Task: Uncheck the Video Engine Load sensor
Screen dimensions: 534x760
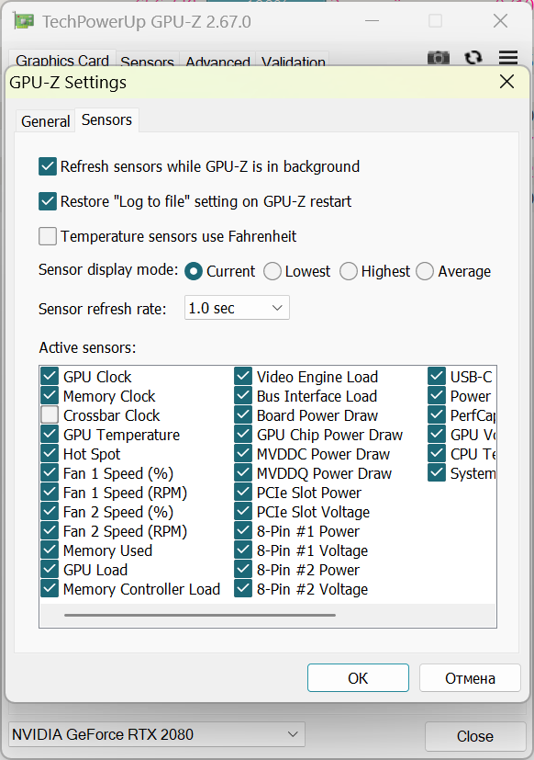Action: coord(243,376)
